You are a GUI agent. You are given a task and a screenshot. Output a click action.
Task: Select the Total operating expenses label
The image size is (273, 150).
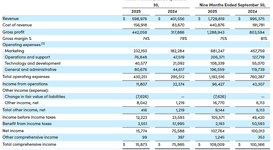(26, 77)
